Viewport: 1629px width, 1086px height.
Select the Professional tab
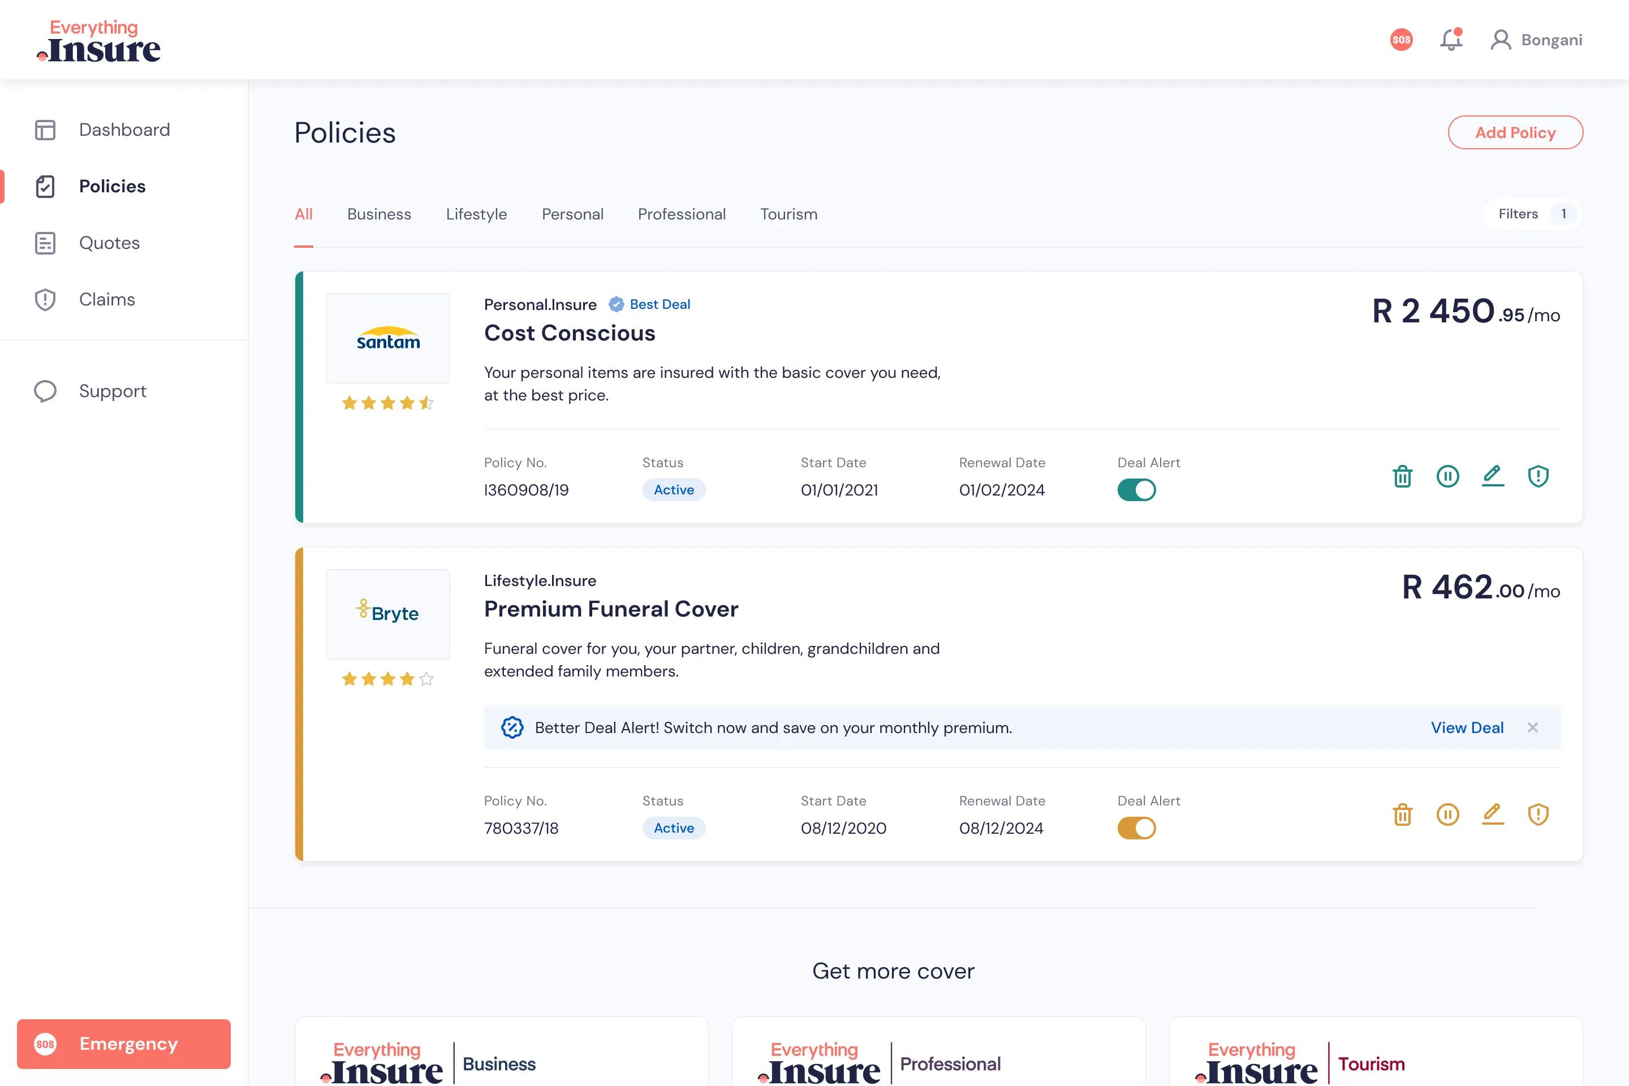682,214
